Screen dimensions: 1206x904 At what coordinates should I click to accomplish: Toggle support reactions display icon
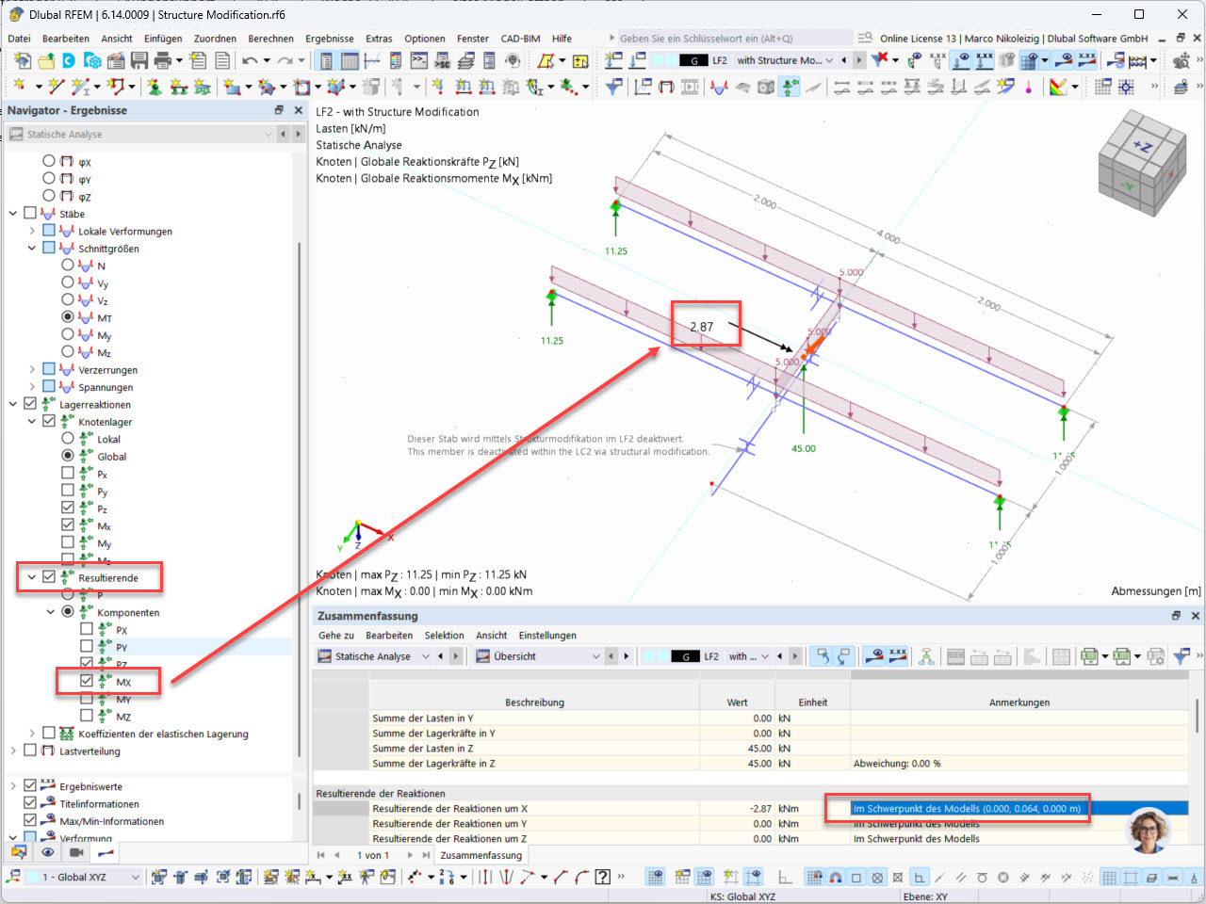pos(790,87)
